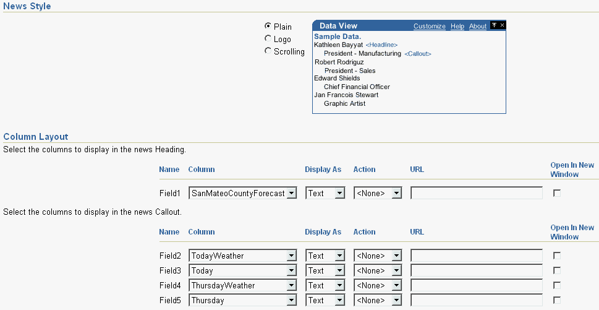This screenshot has width=599, height=310.
Task: Open the Field2 Column dropdown TodayWeather
Action: [x=242, y=256]
